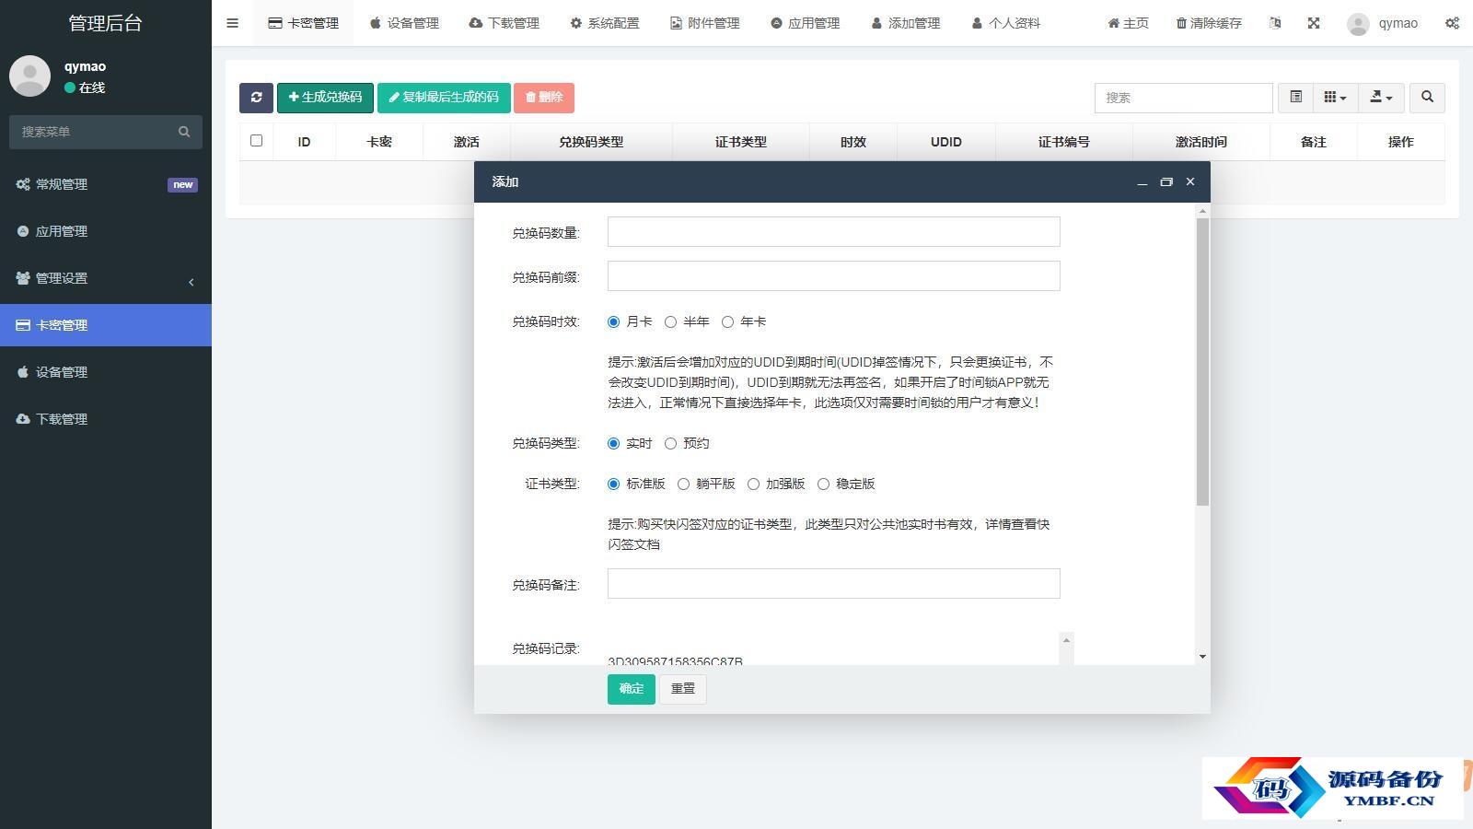Screen dimensions: 1473x829
Task: Switch to 设备管理 top tab
Action: 404,23
